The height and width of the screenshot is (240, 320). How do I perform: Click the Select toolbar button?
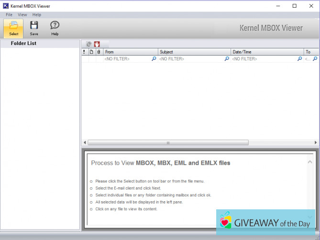[x=13, y=28]
